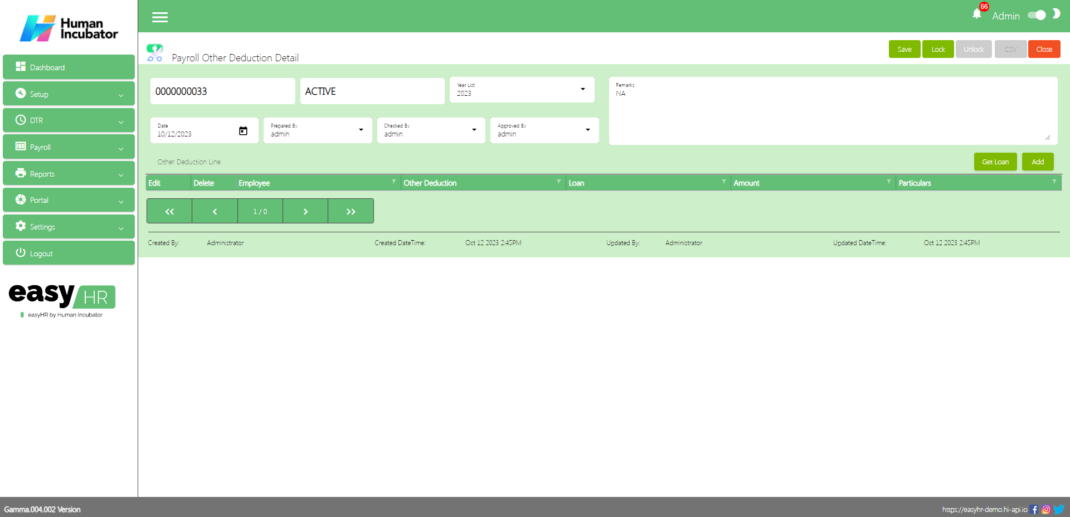Sort by the Employee column header
Image resolution: width=1070 pixels, height=517 pixels.
pos(254,183)
